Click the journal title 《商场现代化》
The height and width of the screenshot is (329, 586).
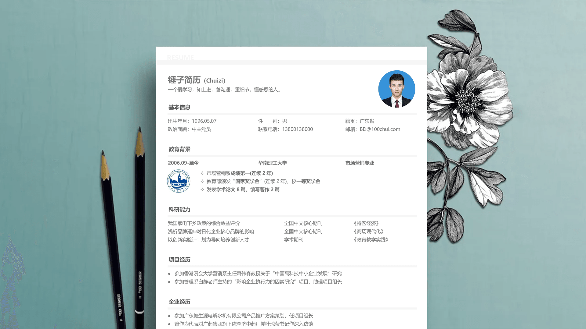368,232
